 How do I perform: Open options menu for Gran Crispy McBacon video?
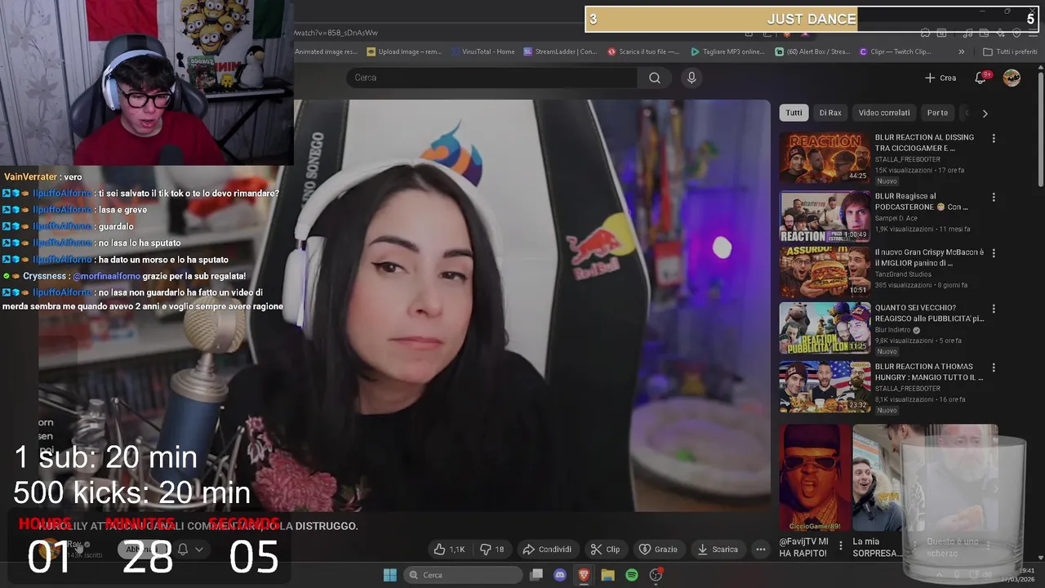click(x=994, y=254)
